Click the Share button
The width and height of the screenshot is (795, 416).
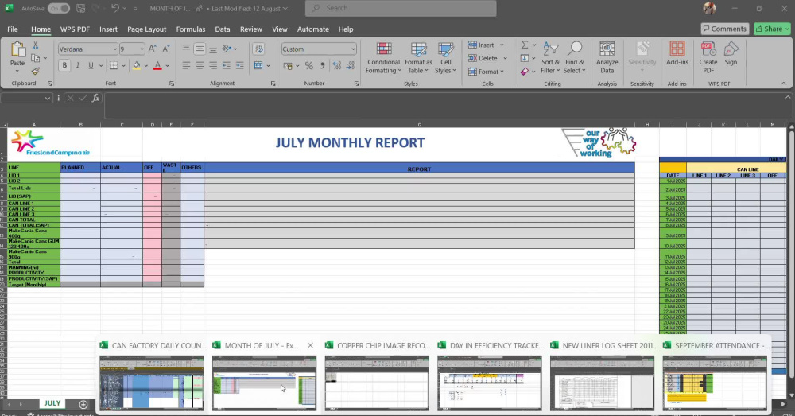coord(772,29)
